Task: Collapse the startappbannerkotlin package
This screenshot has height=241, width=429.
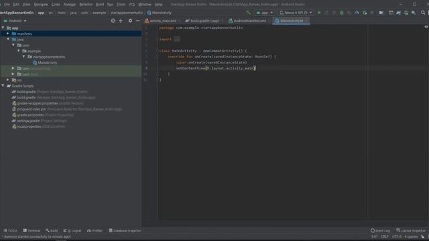Action: click(x=24, y=56)
